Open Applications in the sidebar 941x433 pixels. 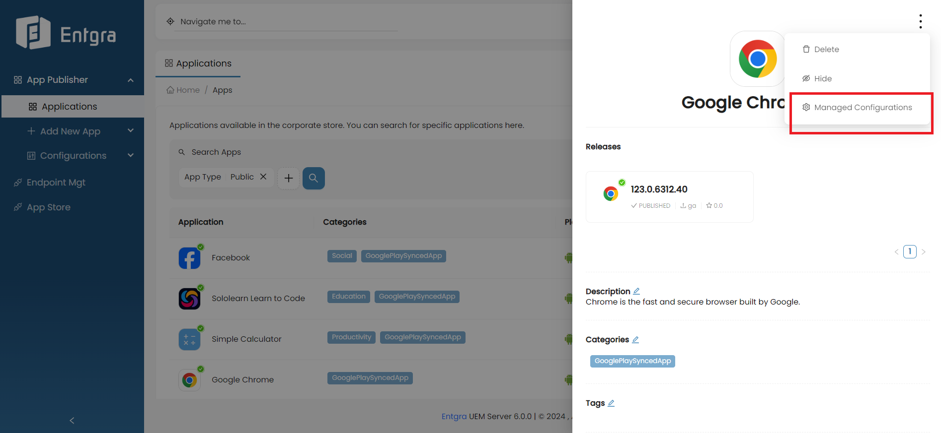click(x=73, y=107)
